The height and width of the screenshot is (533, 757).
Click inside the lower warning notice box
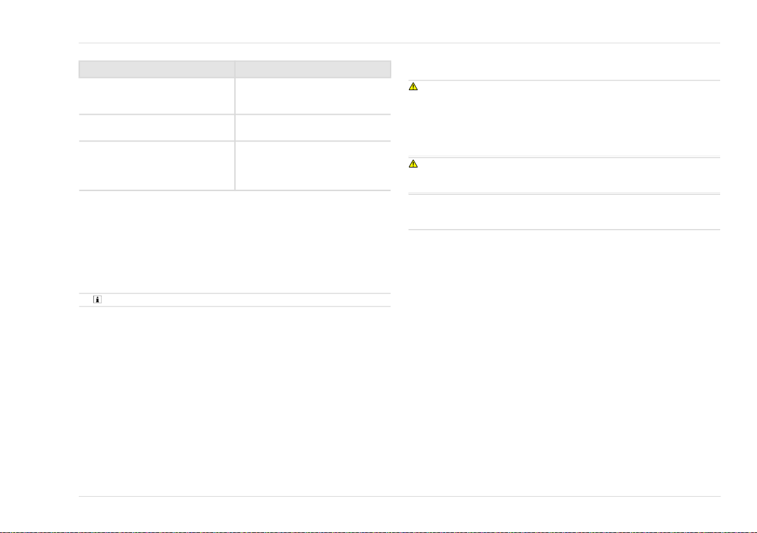[565, 175]
